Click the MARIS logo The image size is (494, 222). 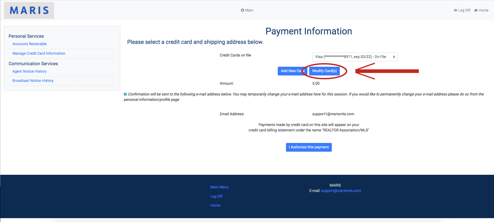point(29,11)
